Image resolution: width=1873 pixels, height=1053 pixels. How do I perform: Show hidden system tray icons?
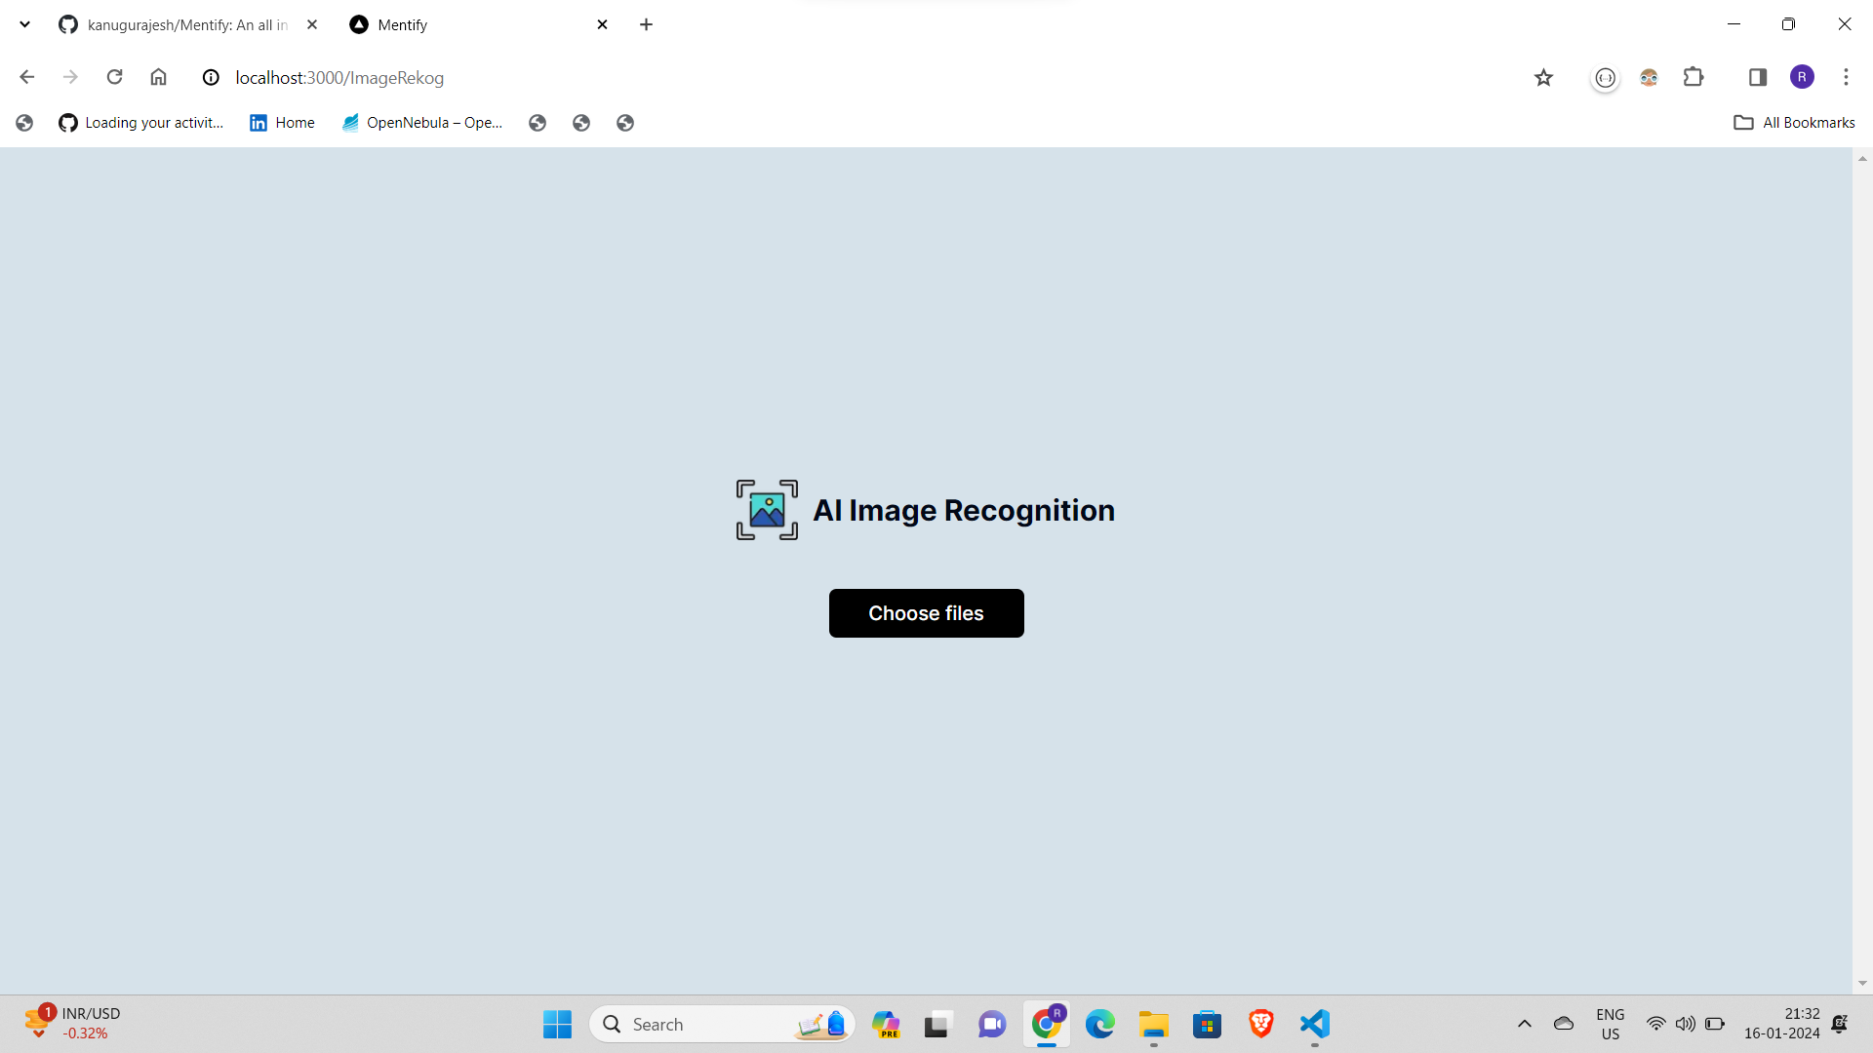point(1524,1024)
